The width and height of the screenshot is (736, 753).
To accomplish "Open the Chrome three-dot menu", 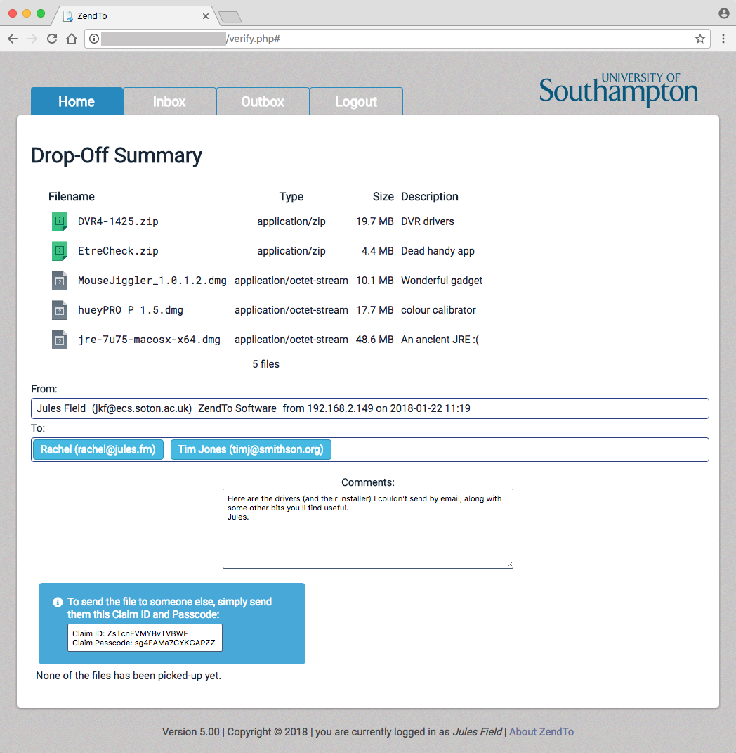I will 723,39.
